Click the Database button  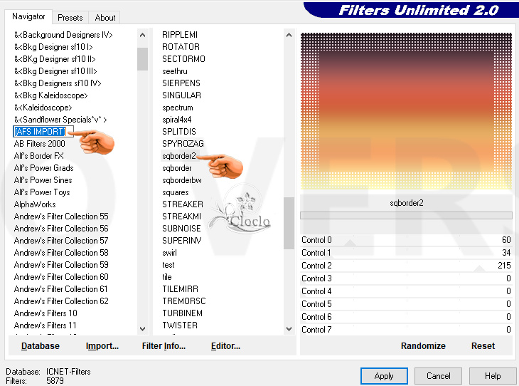[41, 346]
